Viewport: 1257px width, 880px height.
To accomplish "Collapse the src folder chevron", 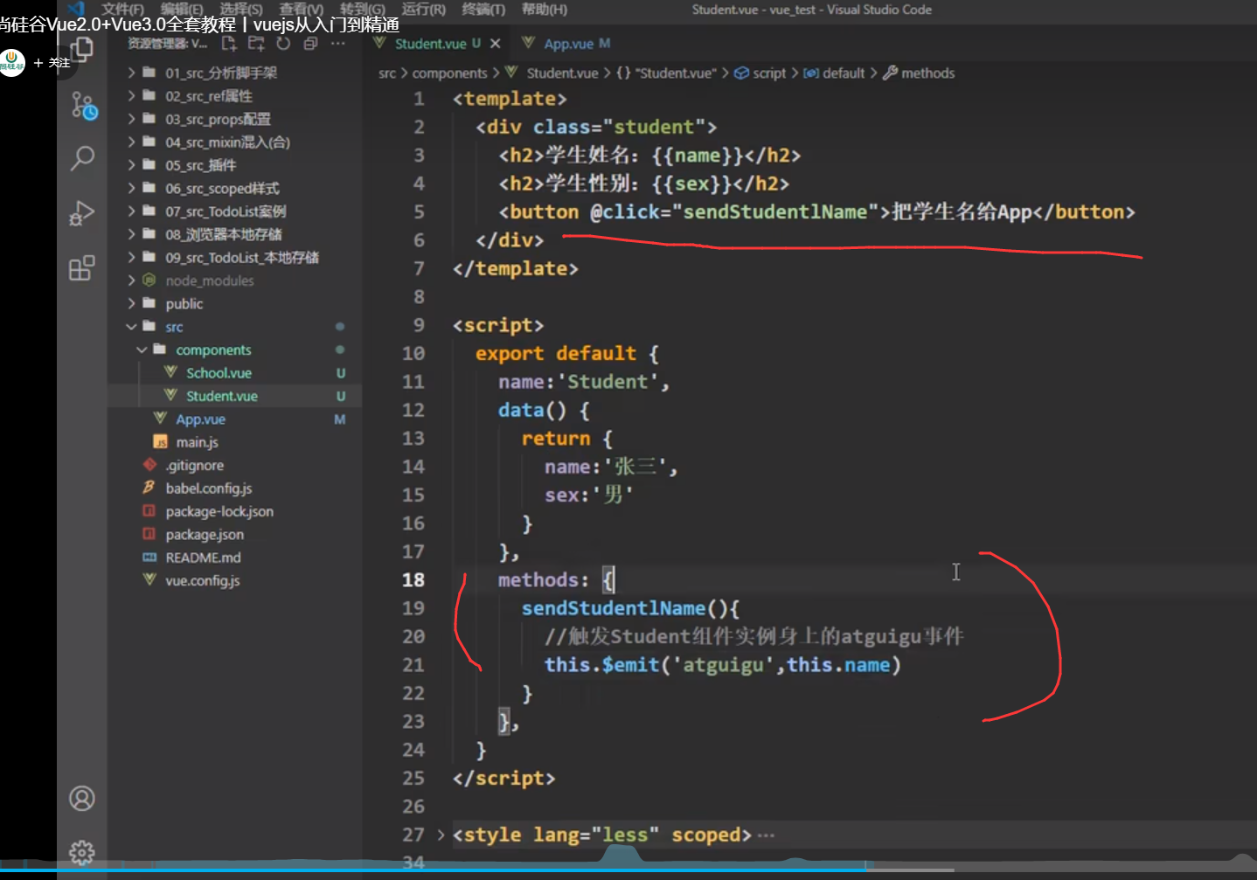I will click(131, 327).
